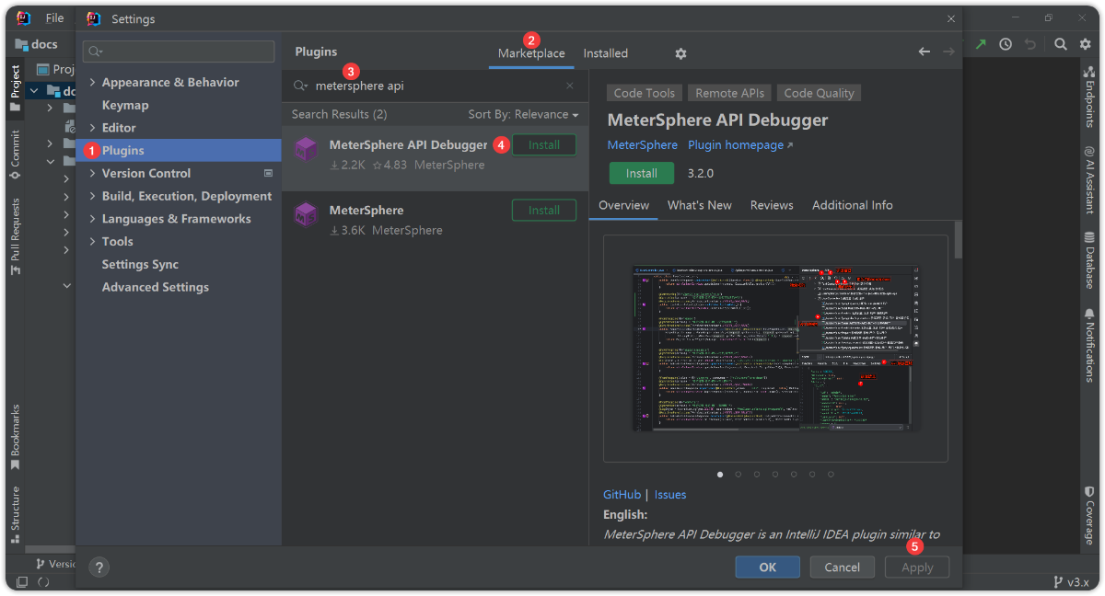The image size is (1105, 596).
Task: Click the MeterSphere plugin icon in results
Action: point(306,214)
